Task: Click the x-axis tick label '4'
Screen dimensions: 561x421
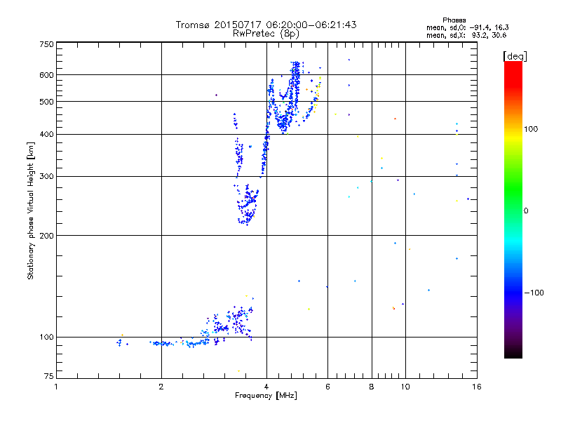Action: [x=266, y=387]
